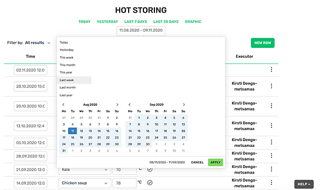320x190 pixels.
Task: Open row options for 20.10.2020 entry
Action: pyautogui.click(x=271, y=106)
